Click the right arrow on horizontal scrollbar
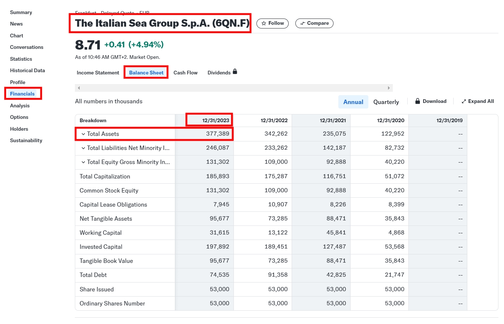The width and height of the screenshot is (504, 324). point(388,88)
